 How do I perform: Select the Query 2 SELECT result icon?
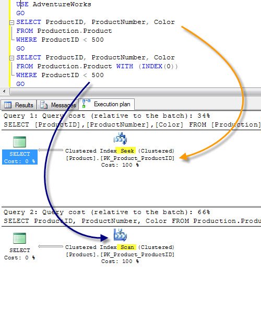20,238
